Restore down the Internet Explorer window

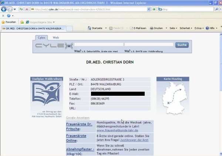click(x=215, y=3)
